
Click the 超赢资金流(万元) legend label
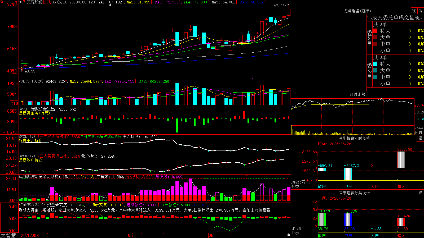coord(34,113)
